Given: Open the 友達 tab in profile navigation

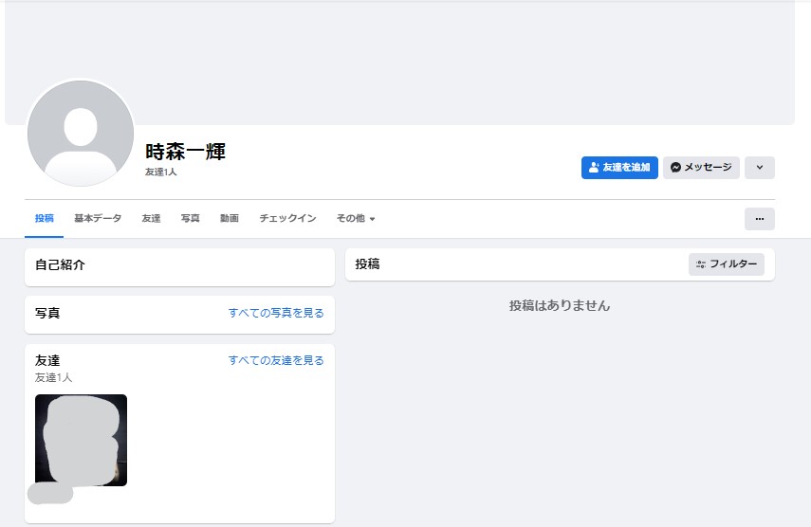Looking at the screenshot, I should pos(151,219).
